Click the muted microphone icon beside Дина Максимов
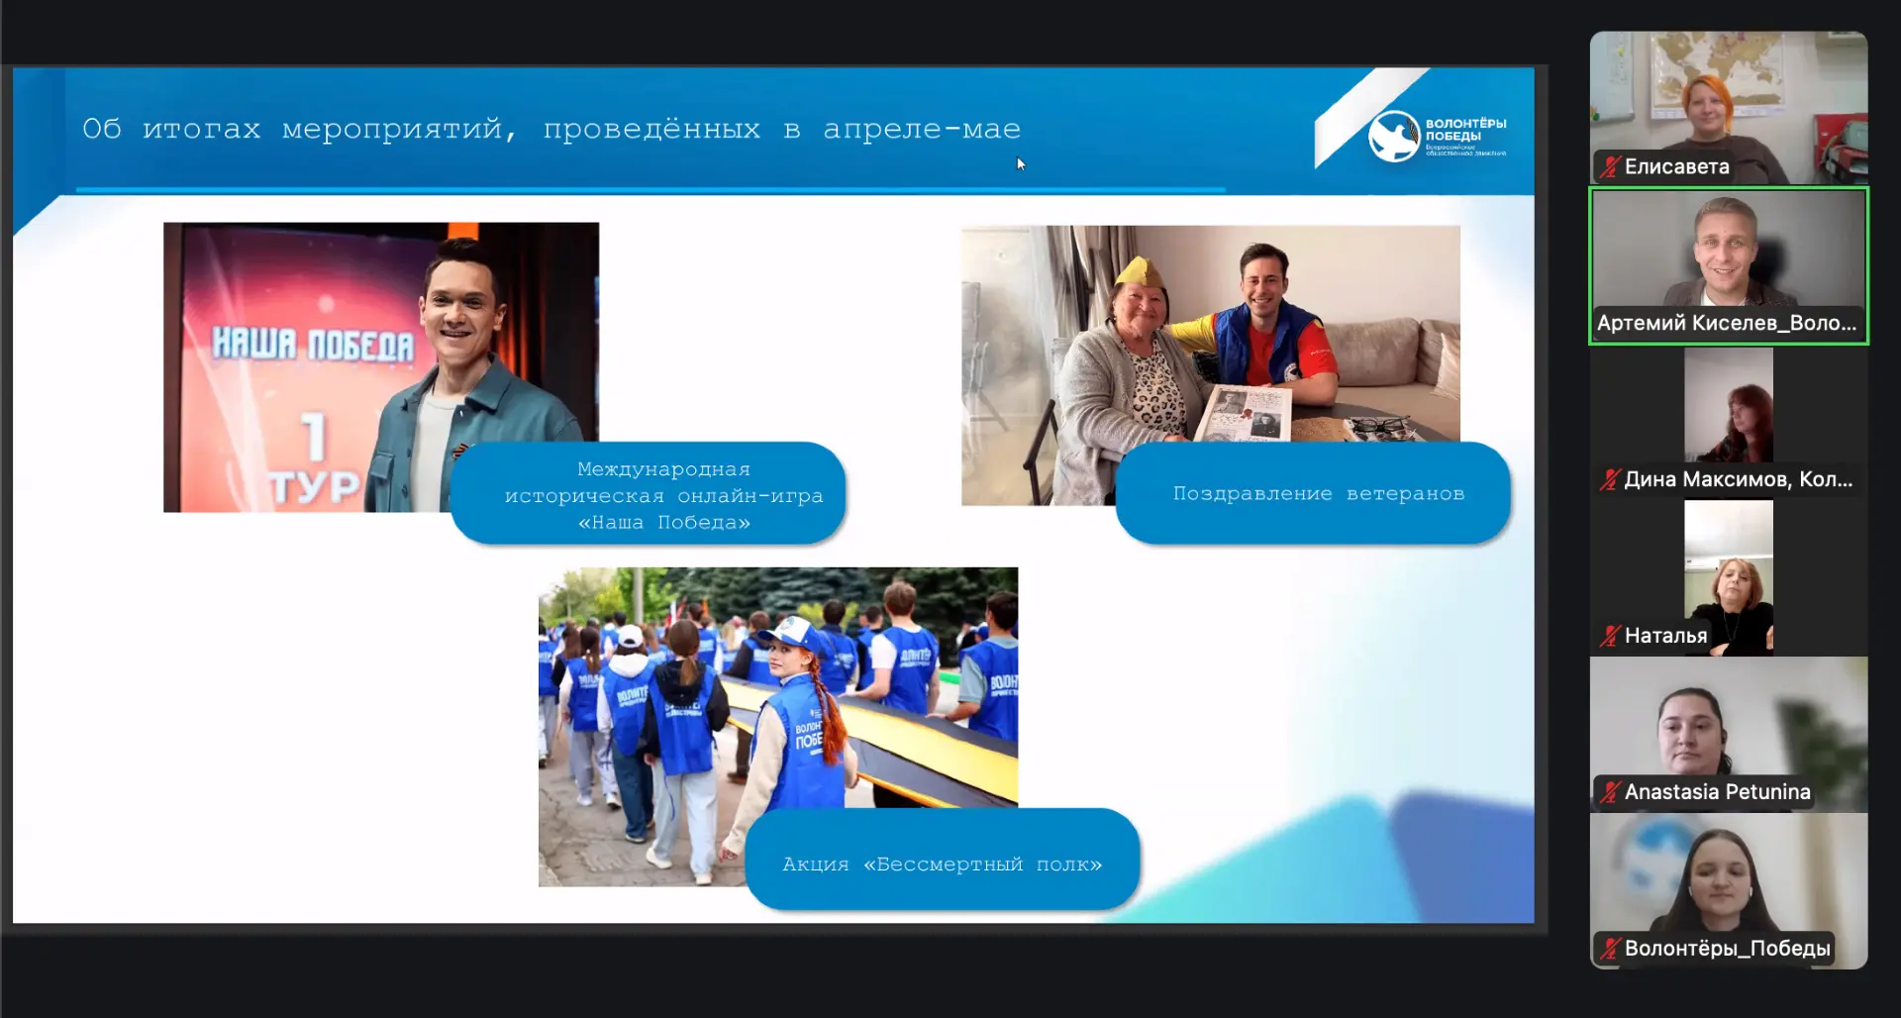Screen dimensions: 1901x1018 tap(1610, 479)
